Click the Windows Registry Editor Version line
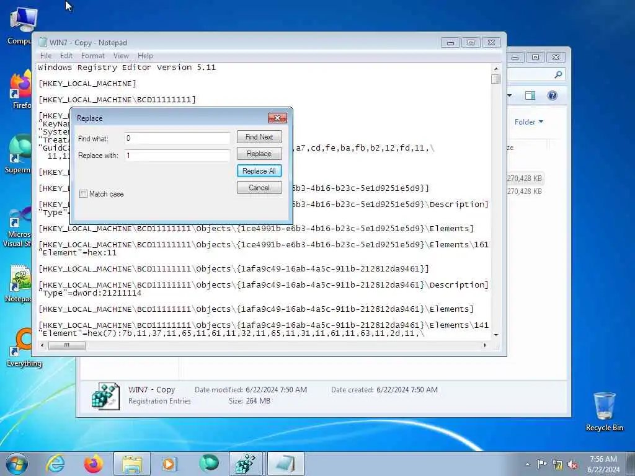Viewport: 635px width, 476px height. tap(127, 68)
